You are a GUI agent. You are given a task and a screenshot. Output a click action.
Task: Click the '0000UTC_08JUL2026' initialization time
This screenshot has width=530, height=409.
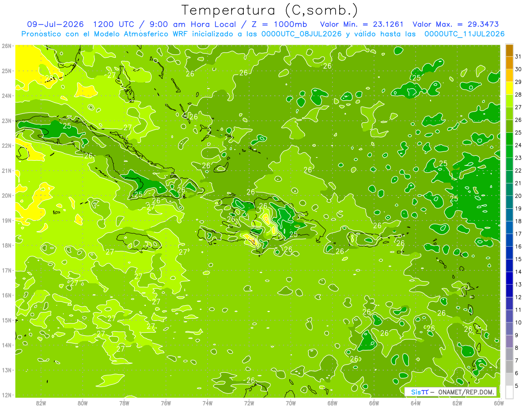pyautogui.click(x=301, y=34)
